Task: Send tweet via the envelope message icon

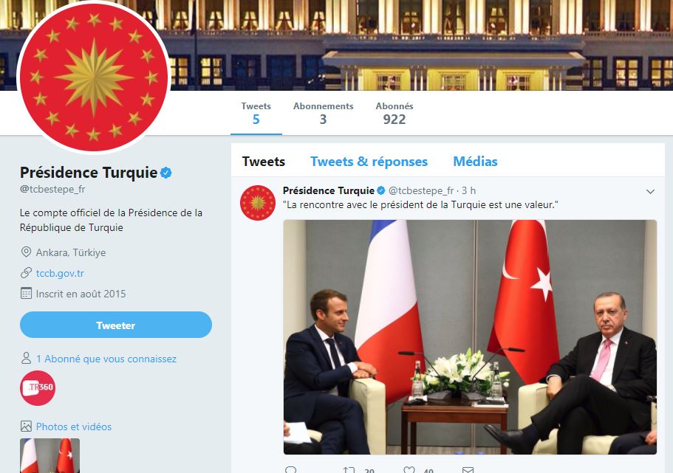Action: 468,470
